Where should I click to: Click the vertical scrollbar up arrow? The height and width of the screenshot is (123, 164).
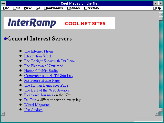[161, 14]
